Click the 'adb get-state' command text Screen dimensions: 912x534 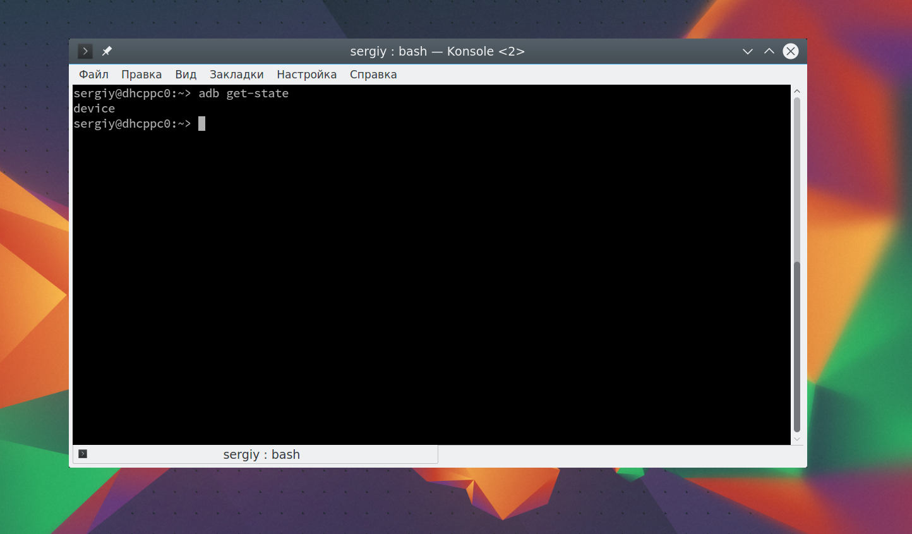[x=244, y=94]
